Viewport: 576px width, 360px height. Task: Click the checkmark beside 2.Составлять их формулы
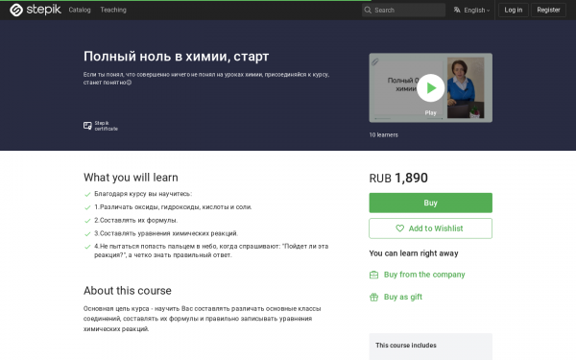[87, 221]
